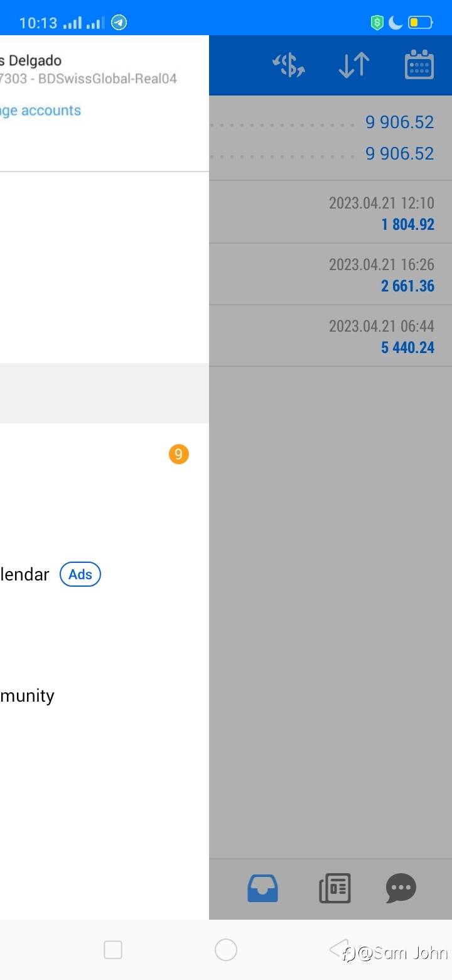The height and width of the screenshot is (980, 452).
Task: Open the calendar date filter icon
Action: point(419,65)
